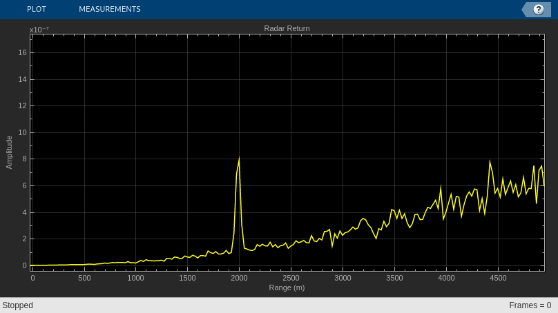558x313 pixels.
Task: Select the Range (m) x-axis label
Action: [287, 287]
